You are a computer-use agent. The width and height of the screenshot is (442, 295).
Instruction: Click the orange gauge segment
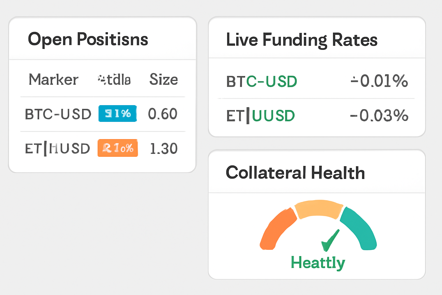point(278,229)
